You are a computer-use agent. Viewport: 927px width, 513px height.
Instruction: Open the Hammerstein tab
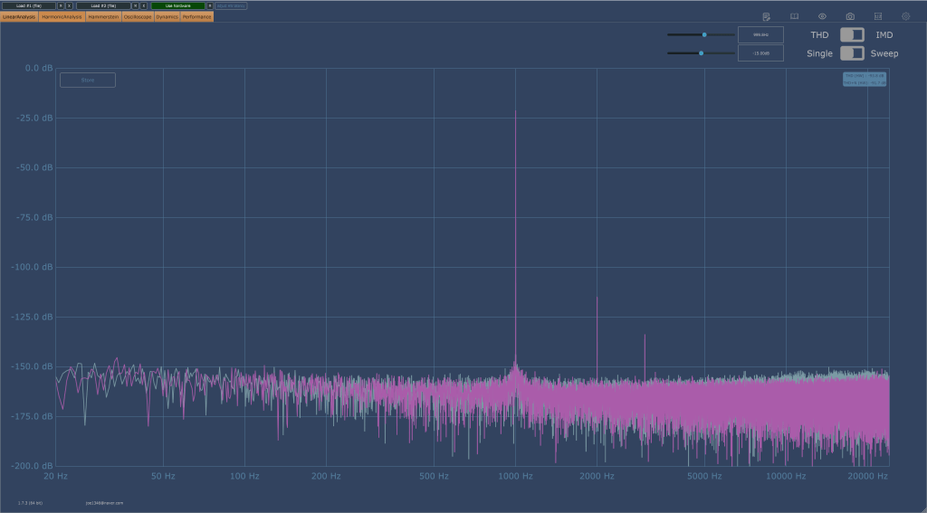[104, 16]
